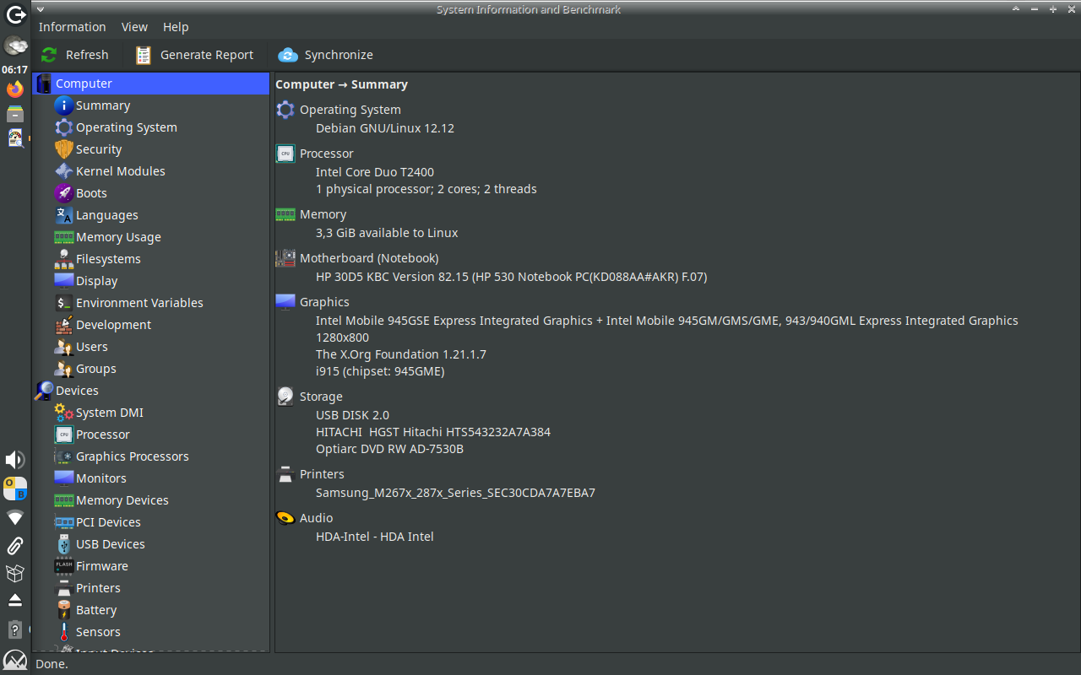Select the Sensors thermometer icon
The width and height of the screenshot is (1081, 675).
click(x=64, y=632)
